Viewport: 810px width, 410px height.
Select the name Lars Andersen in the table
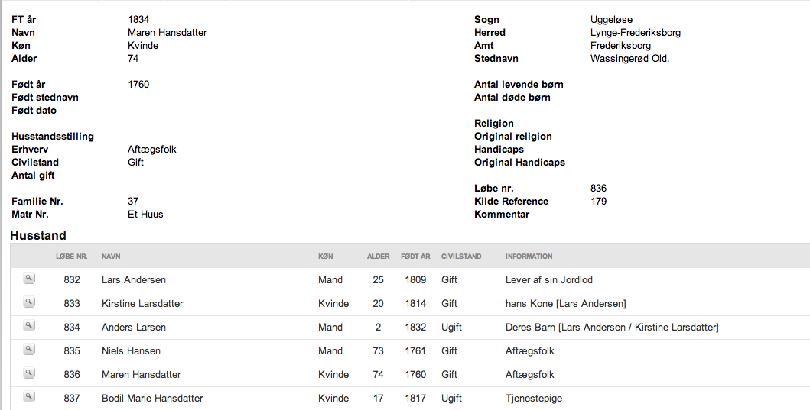(134, 280)
